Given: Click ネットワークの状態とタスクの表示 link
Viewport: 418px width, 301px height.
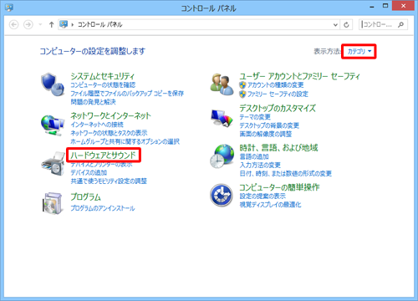Looking at the screenshot, I should [x=109, y=133].
